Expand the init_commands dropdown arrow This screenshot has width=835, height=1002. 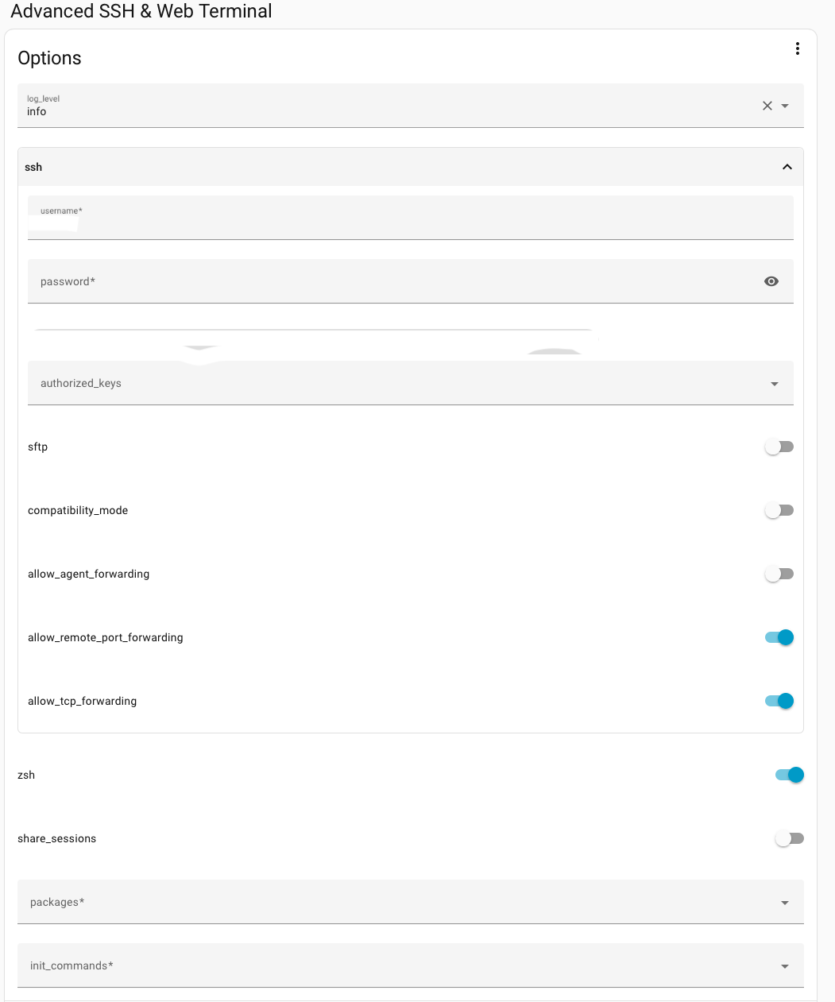pos(785,966)
